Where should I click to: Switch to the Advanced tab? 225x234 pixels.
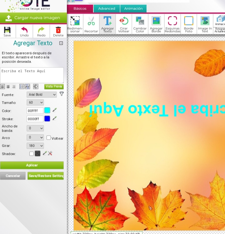pyautogui.click(x=107, y=8)
